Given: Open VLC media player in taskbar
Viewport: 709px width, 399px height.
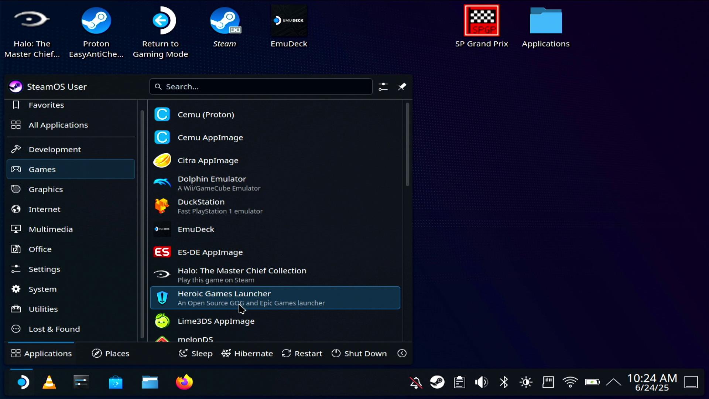Looking at the screenshot, I should [x=49, y=382].
